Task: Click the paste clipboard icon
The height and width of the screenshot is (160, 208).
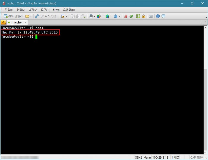Action: [x=78, y=16]
